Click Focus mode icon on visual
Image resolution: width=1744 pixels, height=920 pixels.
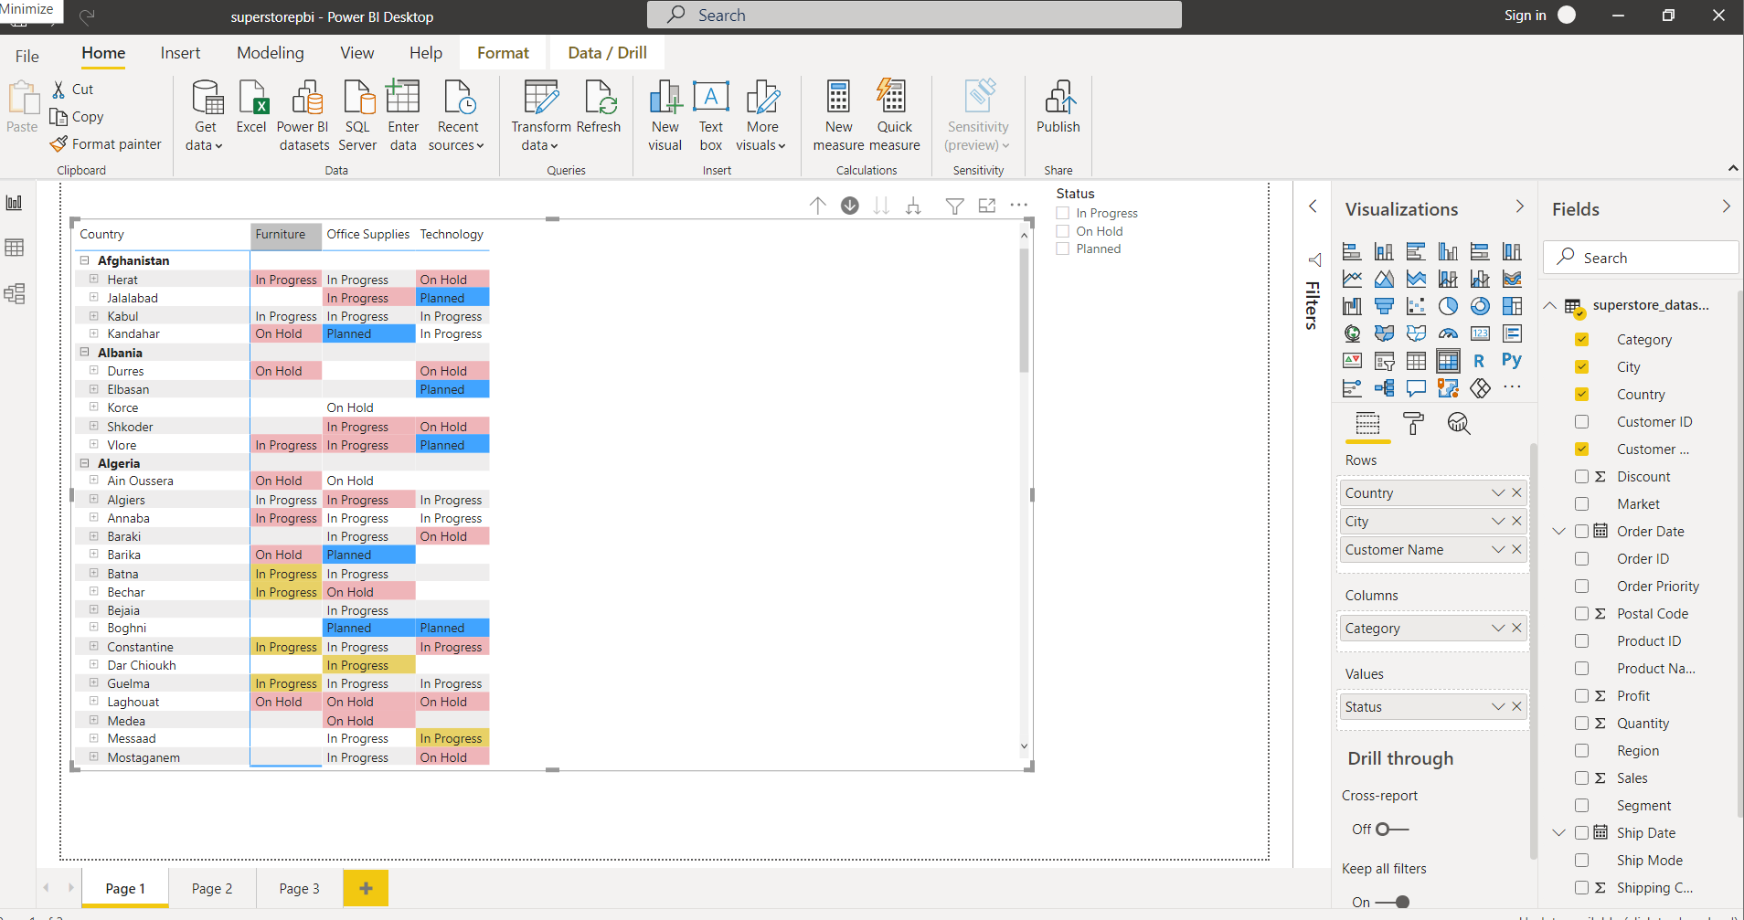(x=987, y=206)
